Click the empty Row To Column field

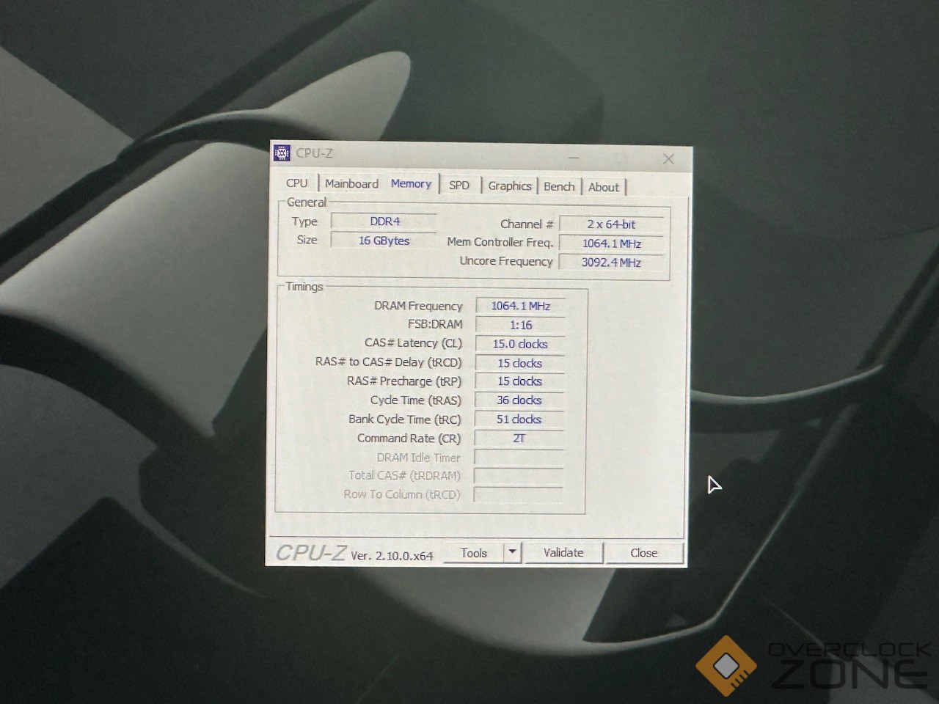click(x=519, y=494)
